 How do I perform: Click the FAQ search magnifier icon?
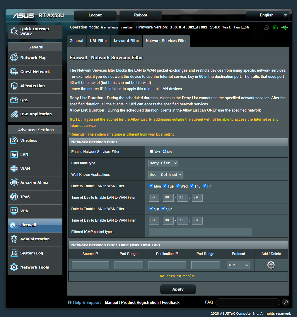point(286,302)
